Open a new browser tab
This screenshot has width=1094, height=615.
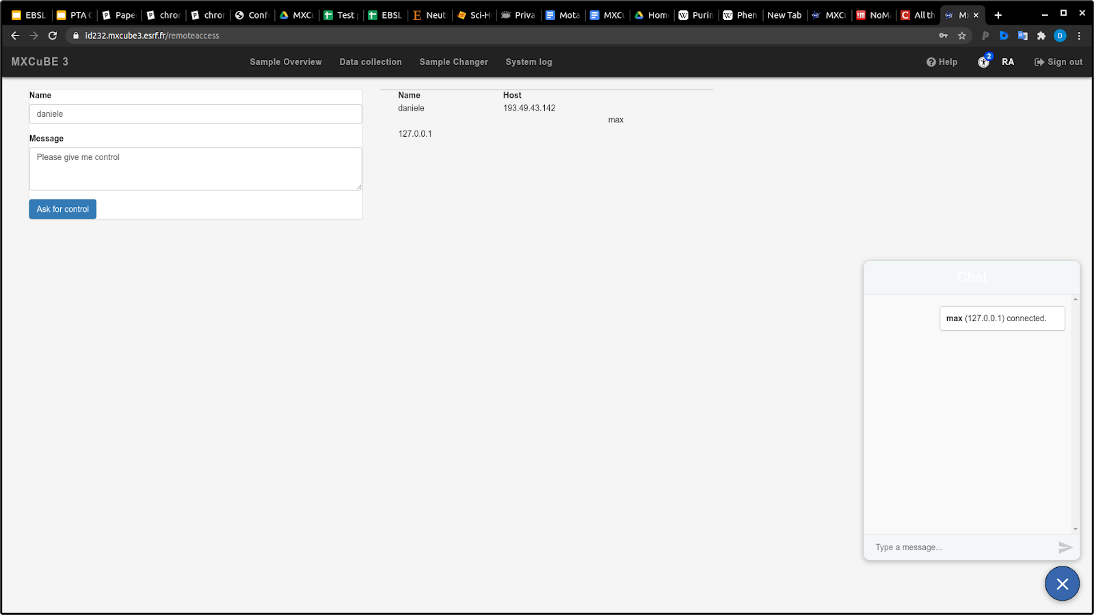pos(998,15)
